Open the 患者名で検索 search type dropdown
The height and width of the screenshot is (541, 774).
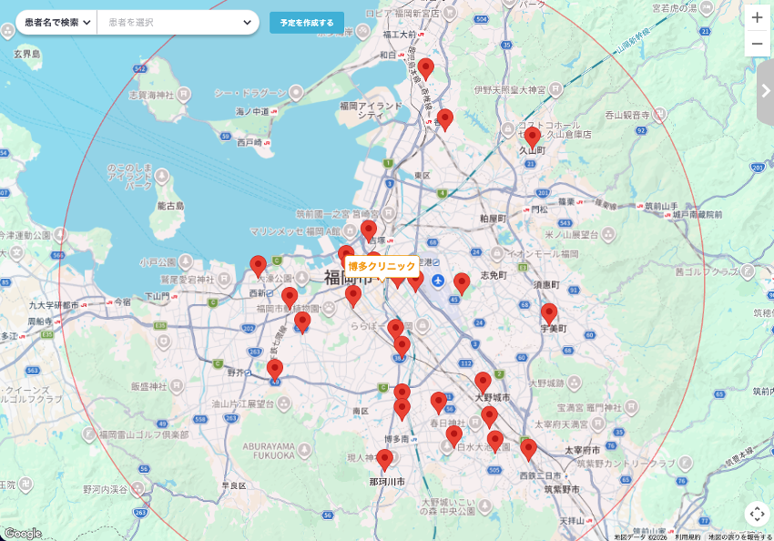coord(56,22)
